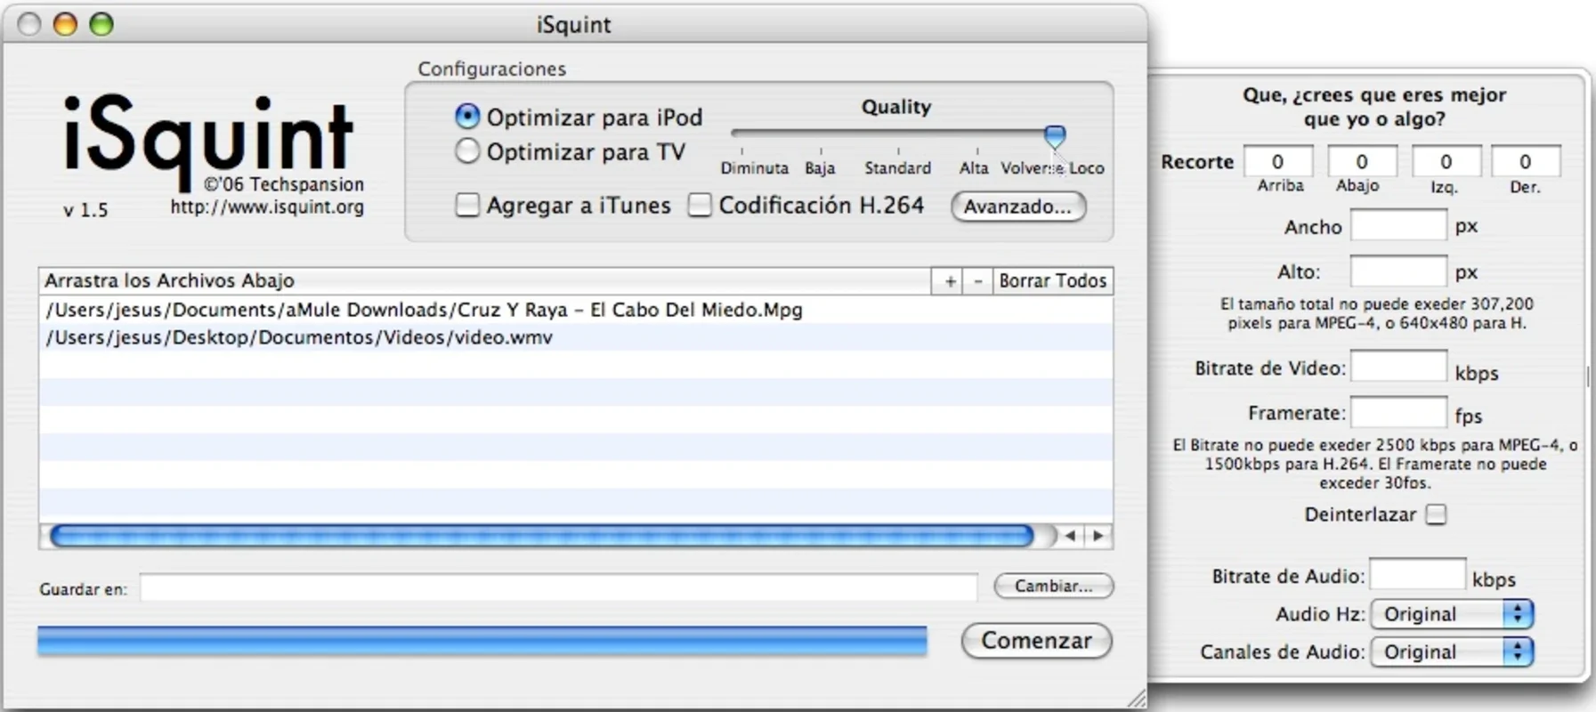Open the Audio Hz dropdown
Viewport: 1596px width, 712px height.
(x=1452, y=614)
